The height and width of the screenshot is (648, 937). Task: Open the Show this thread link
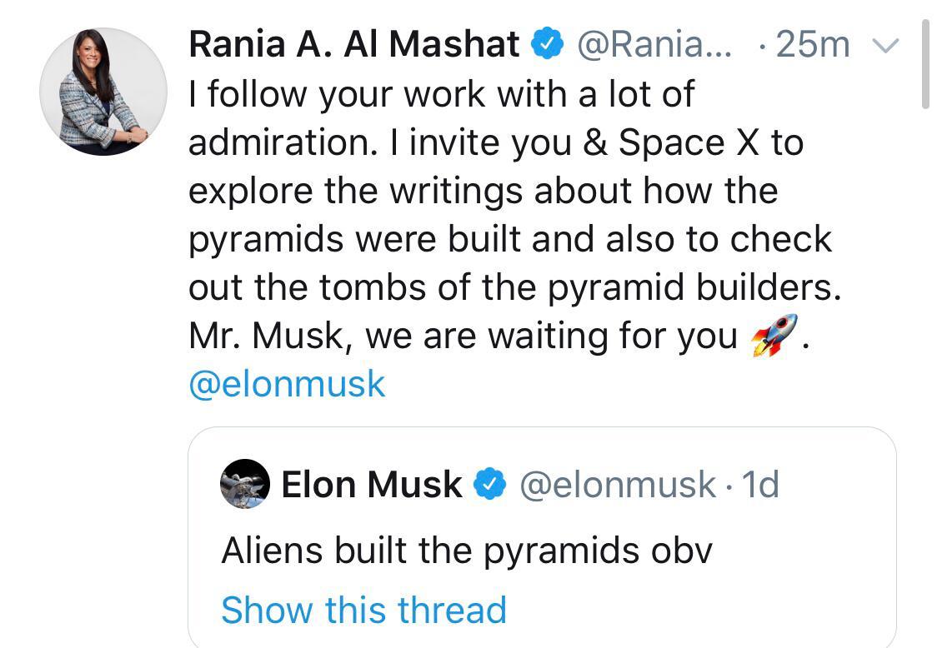pyautogui.click(x=363, y=610)
